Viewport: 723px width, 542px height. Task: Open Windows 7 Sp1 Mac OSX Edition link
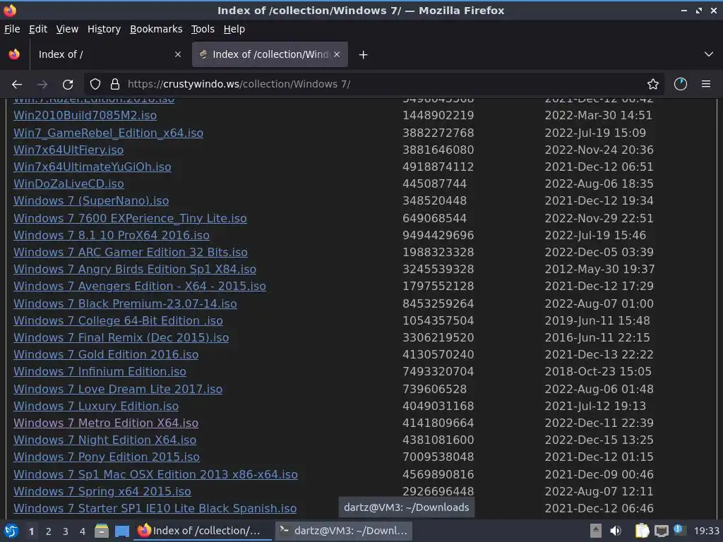coord(155,474)
